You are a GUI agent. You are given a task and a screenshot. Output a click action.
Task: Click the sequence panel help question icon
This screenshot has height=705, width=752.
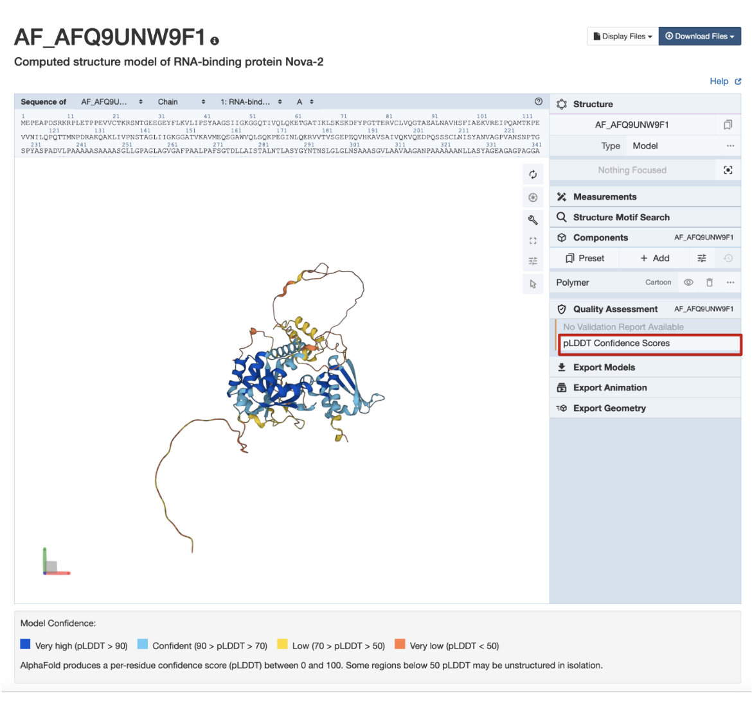click(539, 101)
